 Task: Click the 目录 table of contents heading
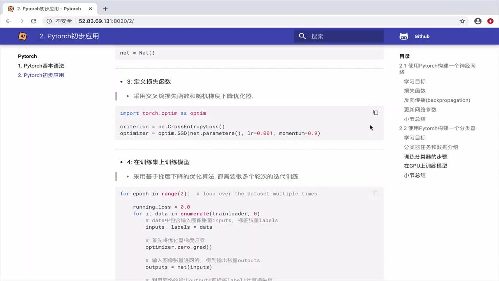pos(405,56)
